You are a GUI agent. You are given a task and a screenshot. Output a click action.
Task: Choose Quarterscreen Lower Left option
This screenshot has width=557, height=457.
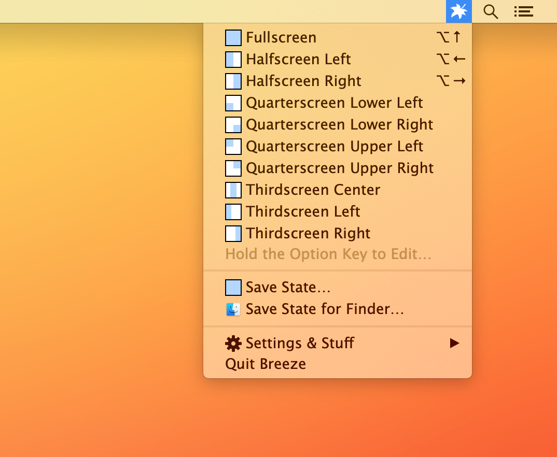[334, 103]
